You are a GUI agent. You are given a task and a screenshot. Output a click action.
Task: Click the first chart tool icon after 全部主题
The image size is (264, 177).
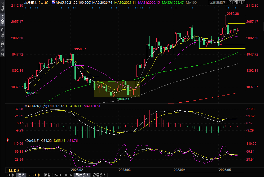coord(231,2)
